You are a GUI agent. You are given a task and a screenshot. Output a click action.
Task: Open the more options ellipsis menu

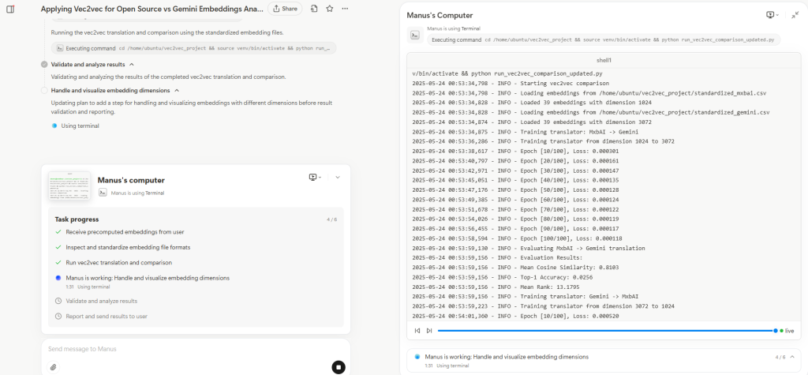coord(345,9)
